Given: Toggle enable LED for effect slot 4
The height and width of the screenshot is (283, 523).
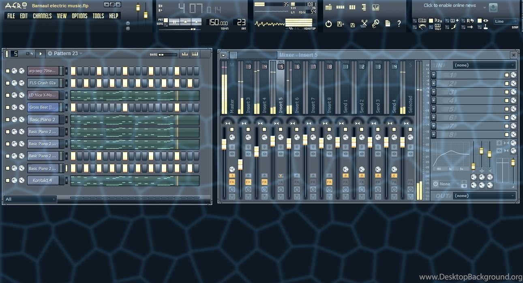Looking at the screenshot, I should [507, 101].
